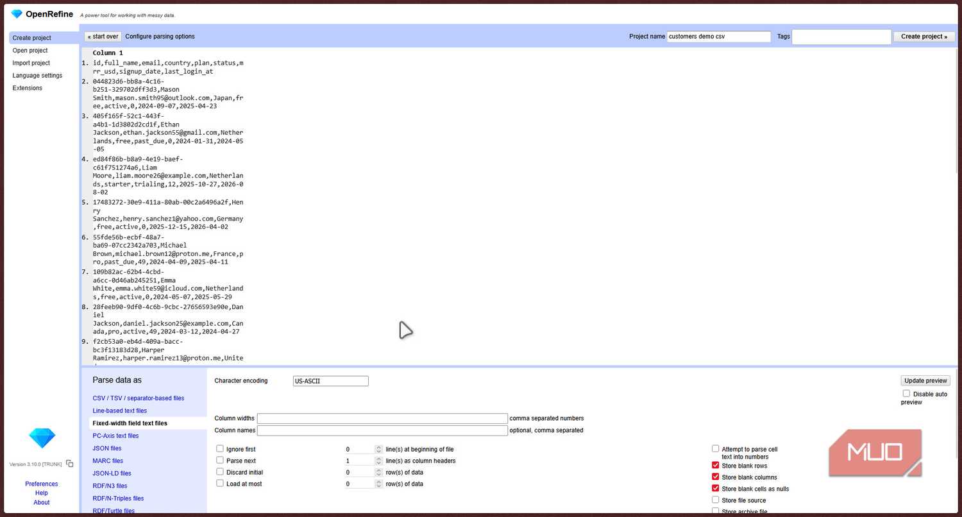Select CSV / TSV / separator-based files parser
Image resolution: width=962 pixels, height=517 pixels.
coord(138,398)
